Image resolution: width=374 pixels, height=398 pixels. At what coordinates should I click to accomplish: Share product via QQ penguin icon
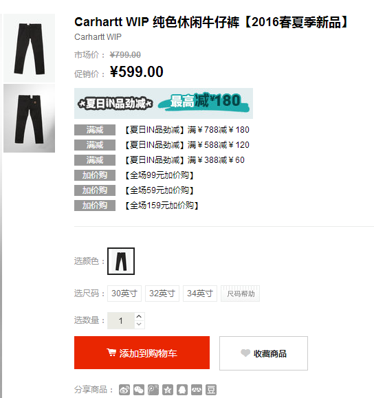click(x=182, y=390)
